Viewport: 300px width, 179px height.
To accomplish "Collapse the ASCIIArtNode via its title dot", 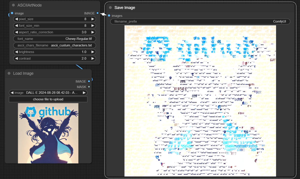I will pos(13,5).
